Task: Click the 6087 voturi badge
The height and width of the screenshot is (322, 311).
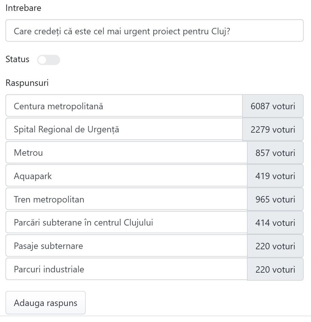Action: pos(273,106)
